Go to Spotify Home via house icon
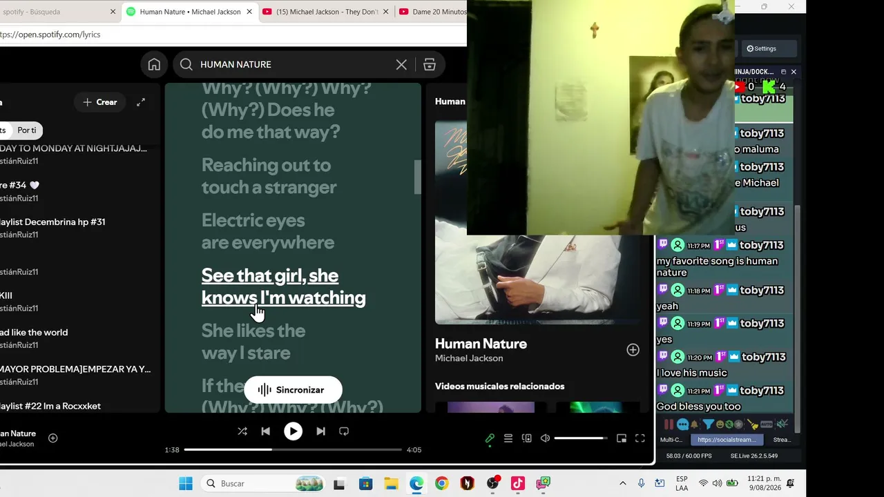884x497 pixels. pos(154,64)
